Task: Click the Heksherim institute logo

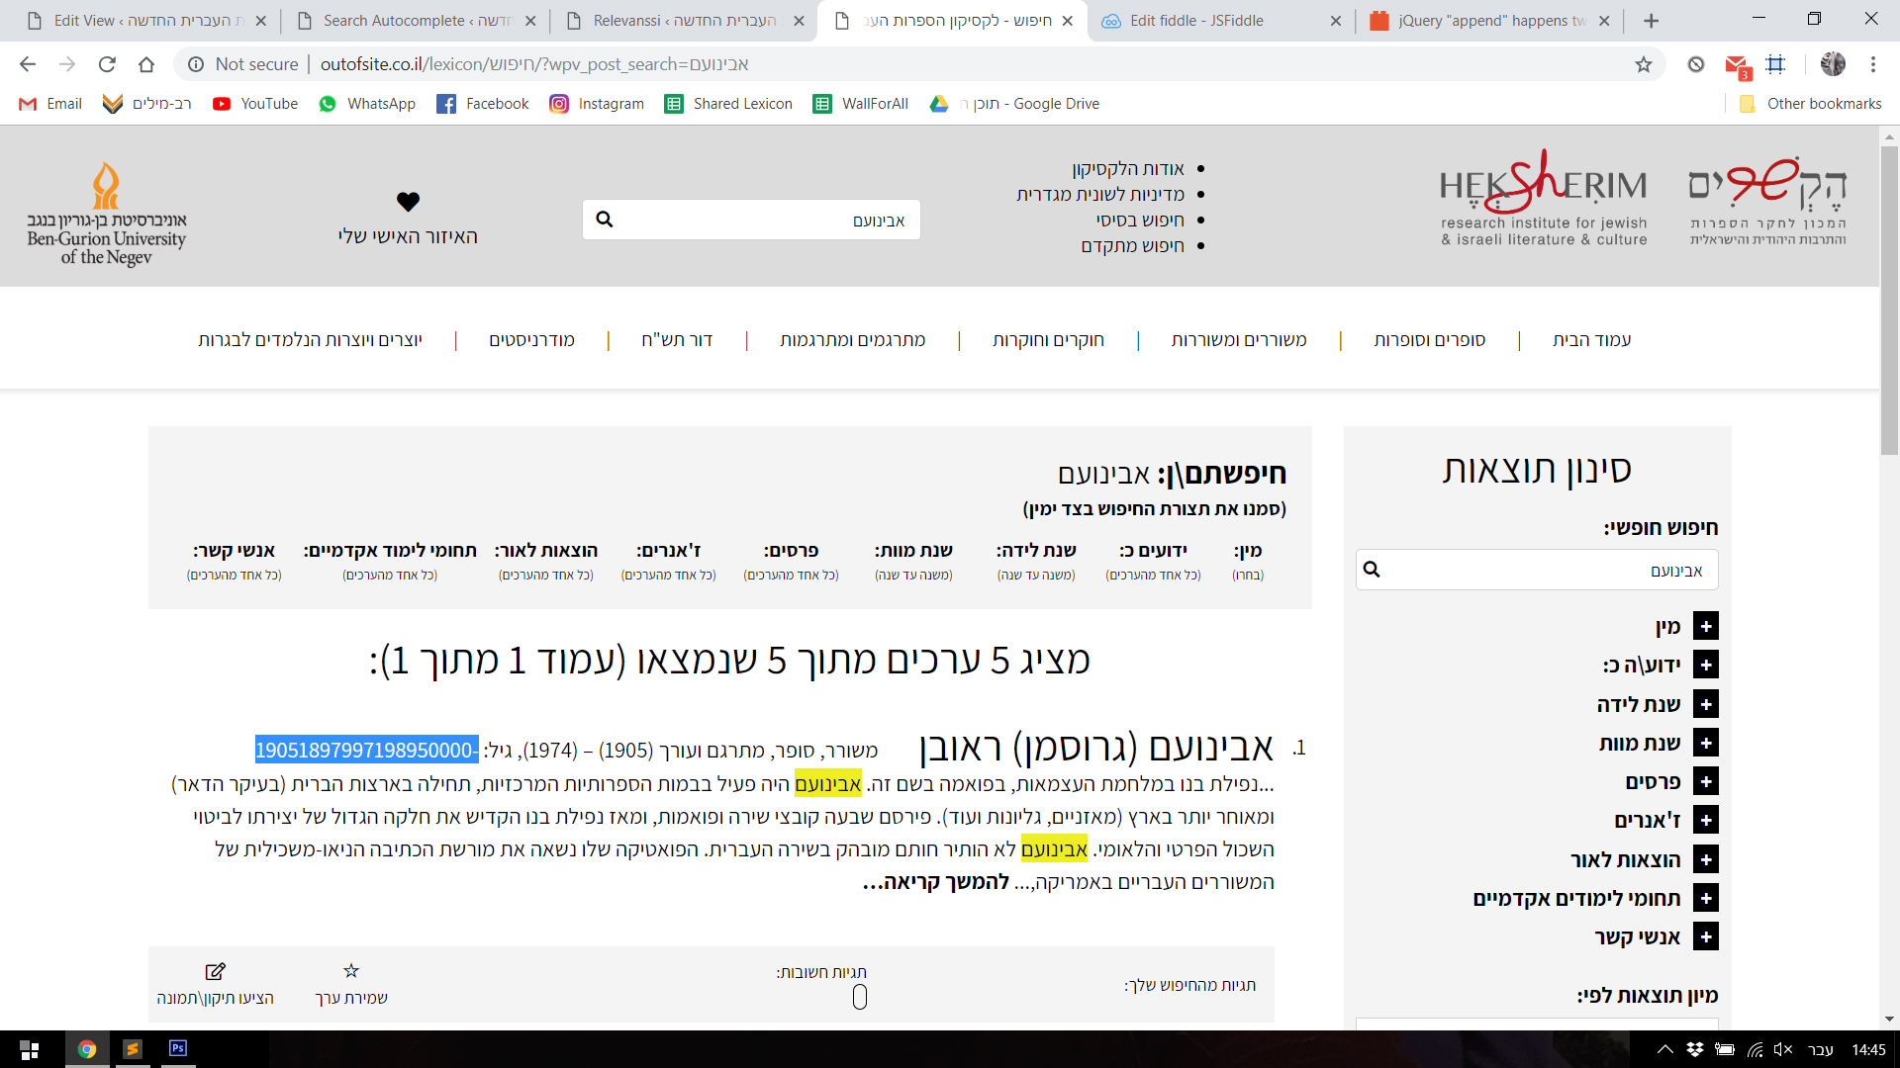Action: [x=1544, y=198]
